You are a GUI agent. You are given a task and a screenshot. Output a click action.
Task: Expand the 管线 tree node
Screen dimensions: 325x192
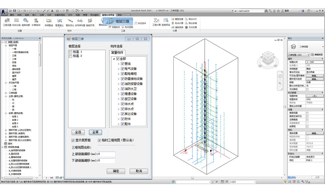pos(119,64)
